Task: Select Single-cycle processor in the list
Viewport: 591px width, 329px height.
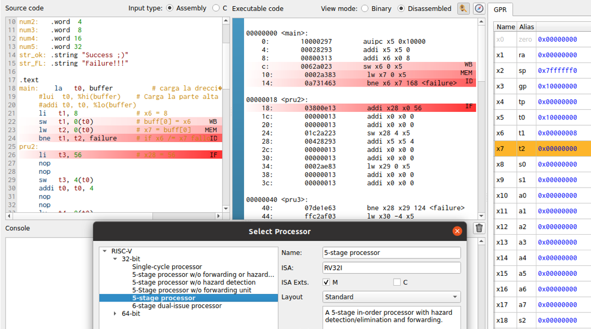Action: (167, 266)
